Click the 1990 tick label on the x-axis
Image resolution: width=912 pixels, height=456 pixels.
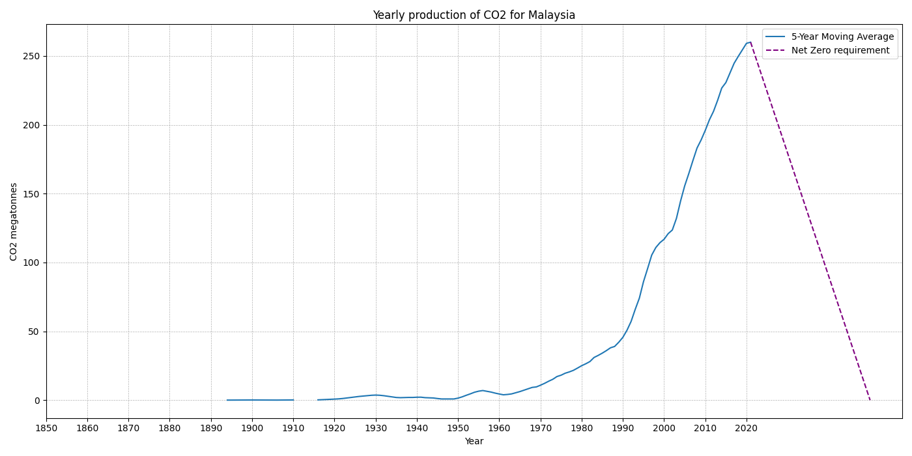click(623, 428)
